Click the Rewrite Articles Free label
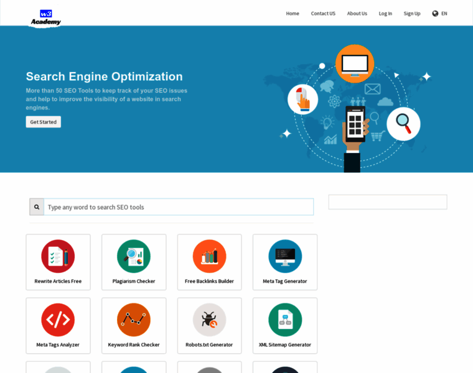The image size is (473, 373). click(58, 281)
